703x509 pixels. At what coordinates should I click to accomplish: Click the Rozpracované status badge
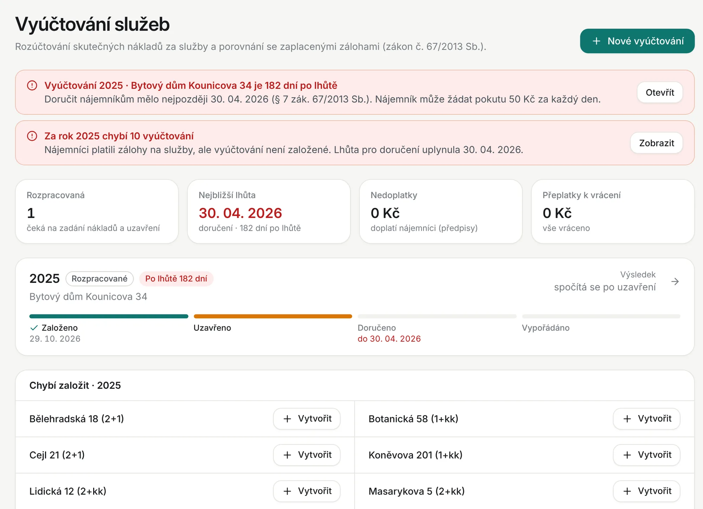tap(99, 279)
